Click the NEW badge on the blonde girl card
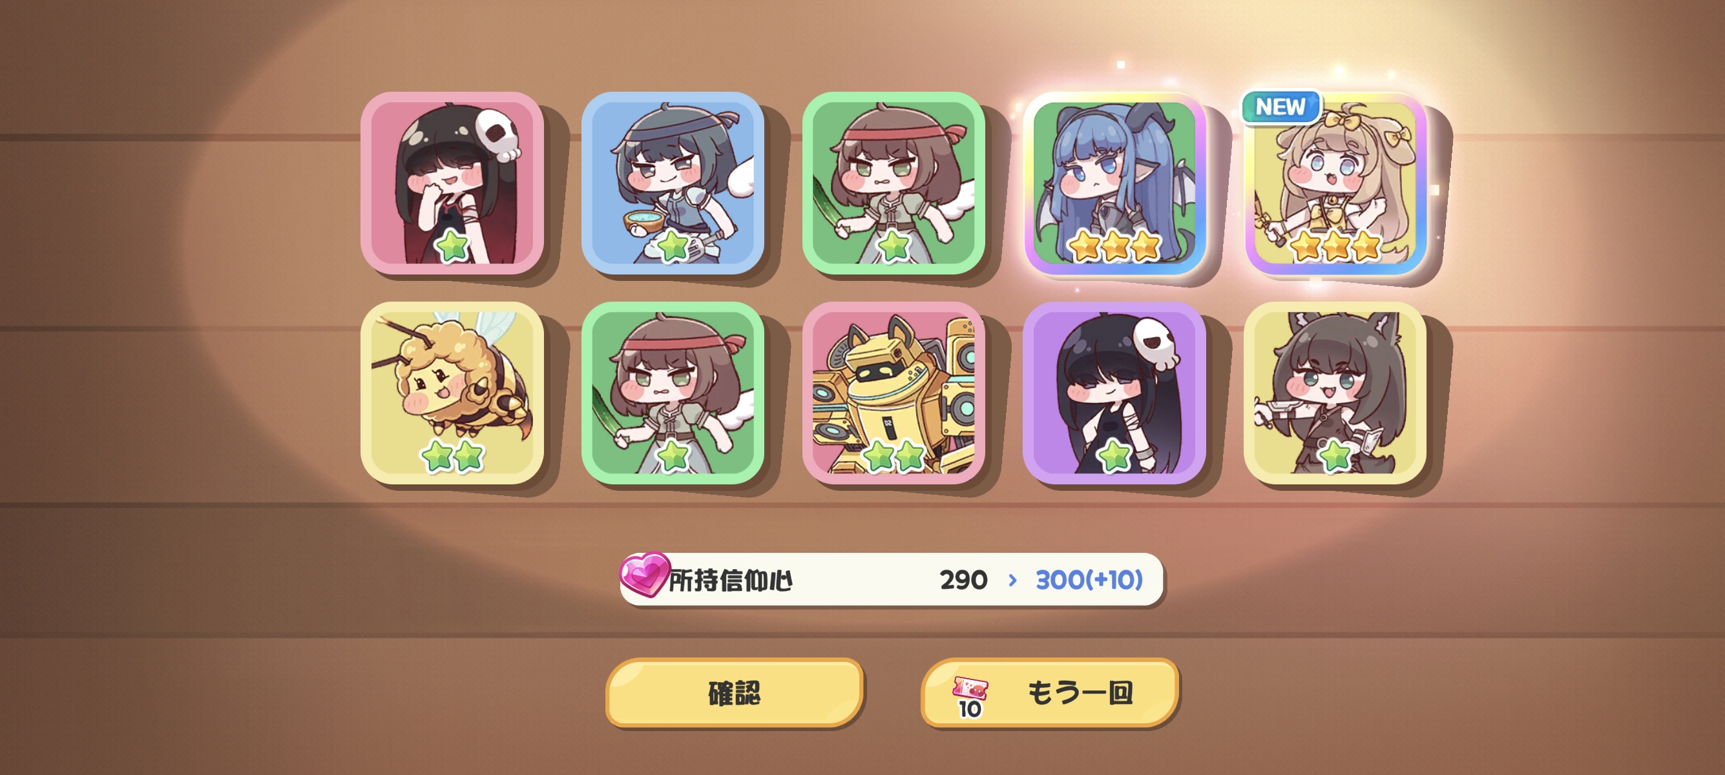The width and height of the screenshot is (1725, 775). 1281,107
